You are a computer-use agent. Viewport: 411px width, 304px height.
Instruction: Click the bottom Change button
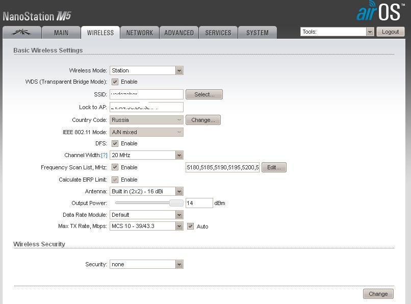click(x=378, y=294)
